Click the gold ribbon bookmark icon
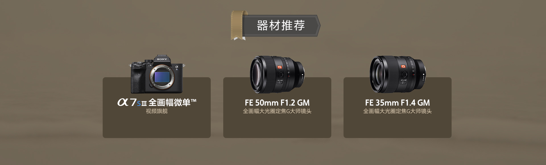This screenshot has height=165, width=546. 238,26
